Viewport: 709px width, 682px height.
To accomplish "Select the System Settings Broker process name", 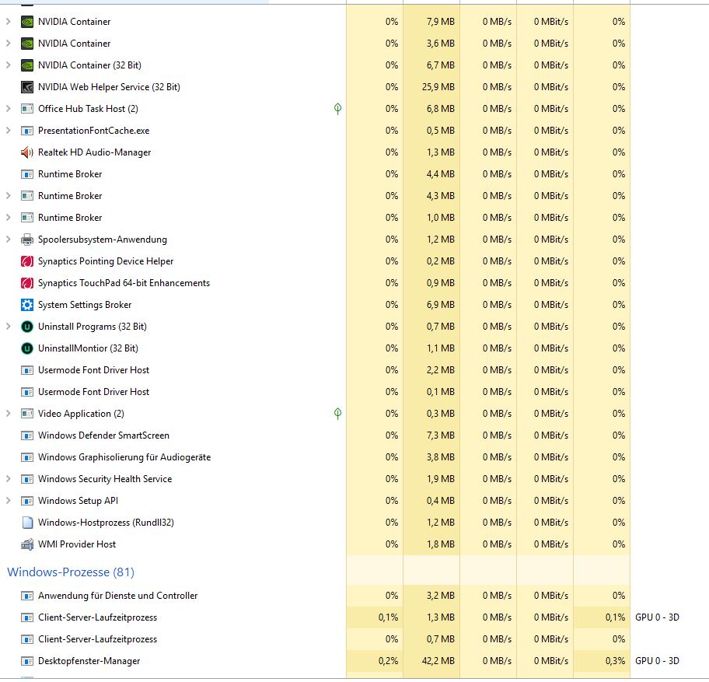I will coord(85,305).
